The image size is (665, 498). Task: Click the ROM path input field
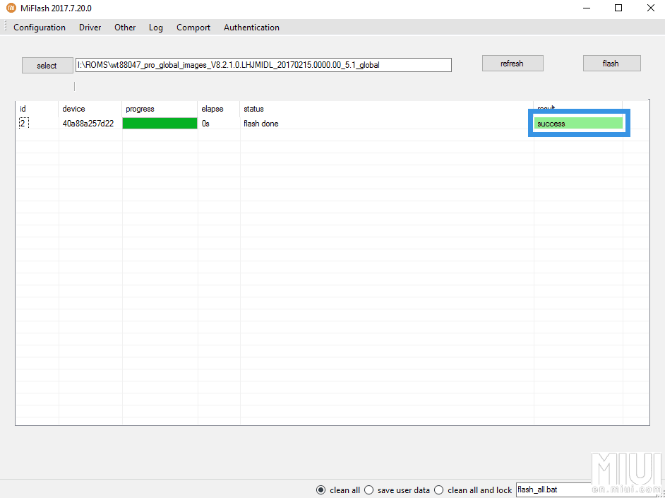(x=263, y=65)
